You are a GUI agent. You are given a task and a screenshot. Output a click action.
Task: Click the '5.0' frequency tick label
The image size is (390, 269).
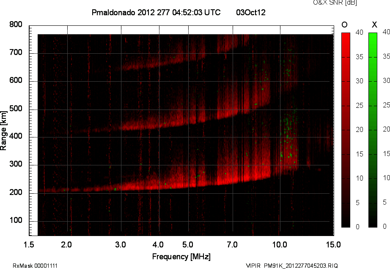pyautogui.click(x=188, y=244)
